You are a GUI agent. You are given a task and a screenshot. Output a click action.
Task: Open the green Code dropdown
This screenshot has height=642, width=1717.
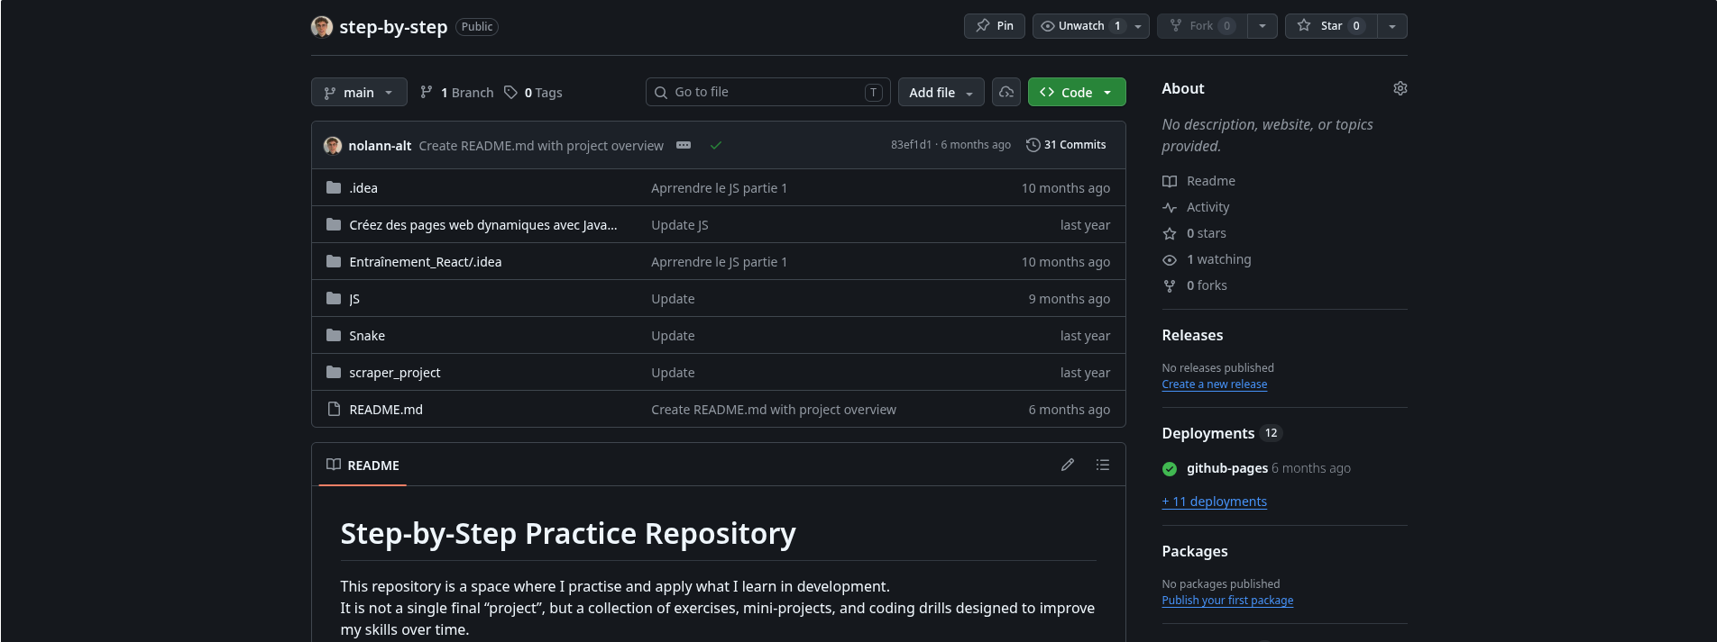[1077, 92]
